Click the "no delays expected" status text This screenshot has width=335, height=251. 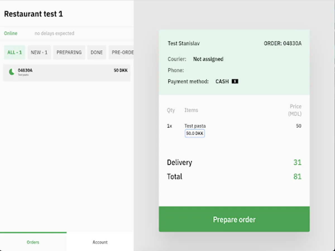54,33
